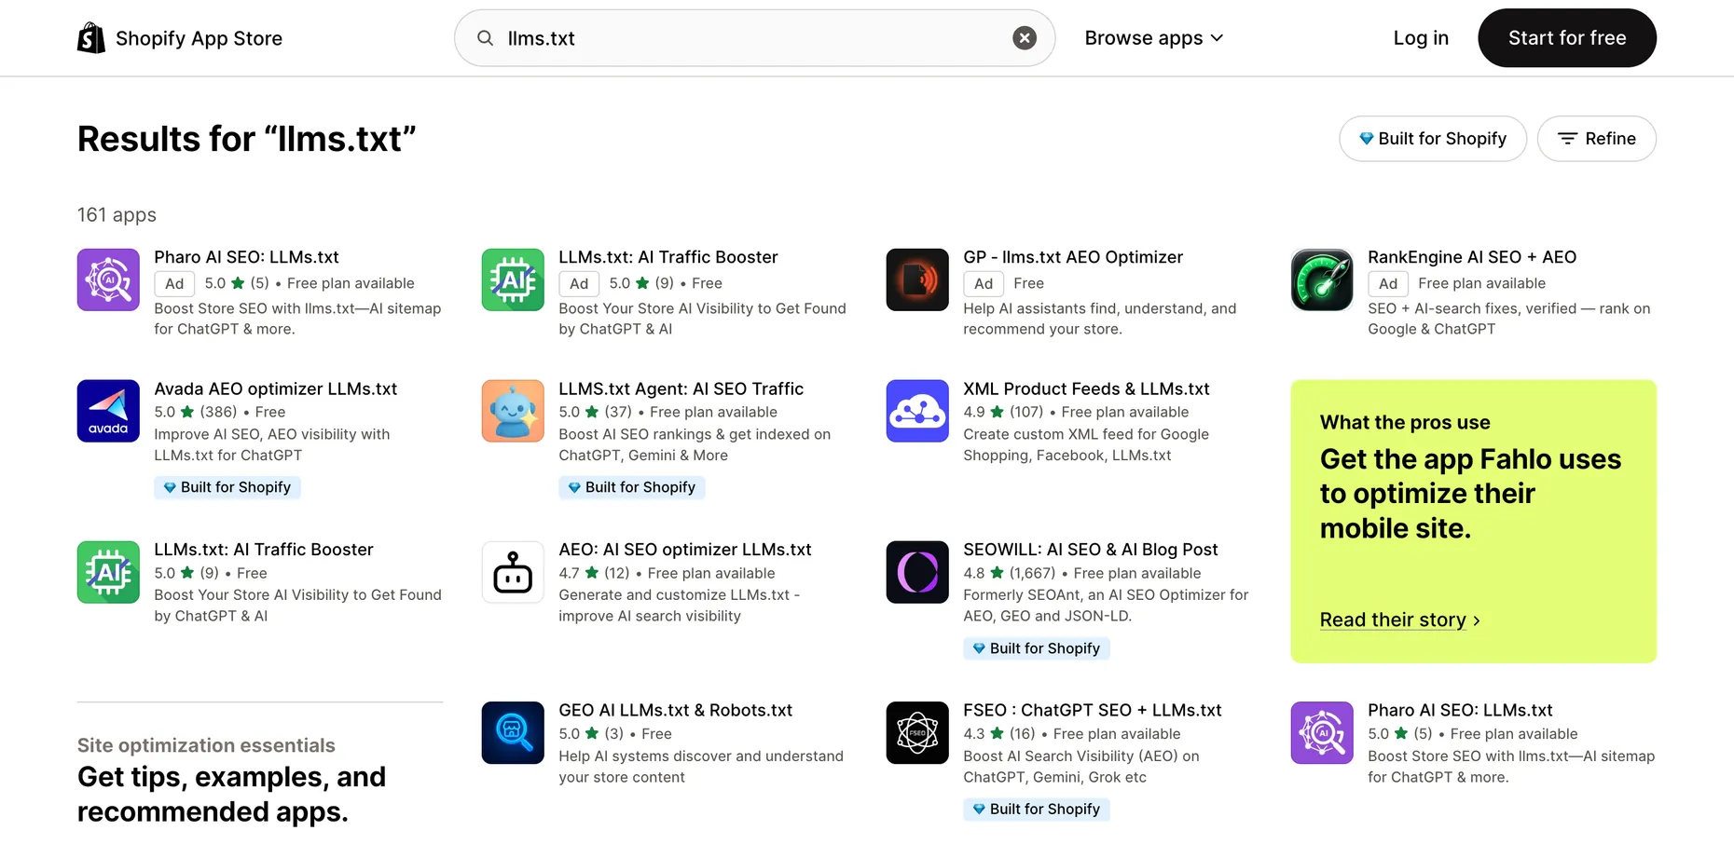Open AEO: AI SEO optimizer LLMs.txt title
The height and width of the screenshot is (858, 1734).
point(684,550)
